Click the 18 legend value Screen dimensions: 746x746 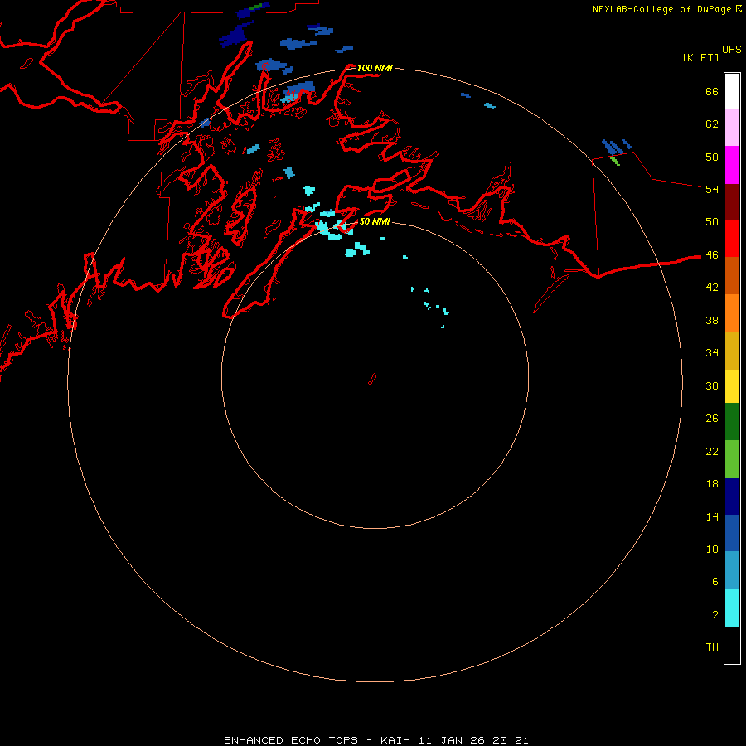tap(712, 484)
